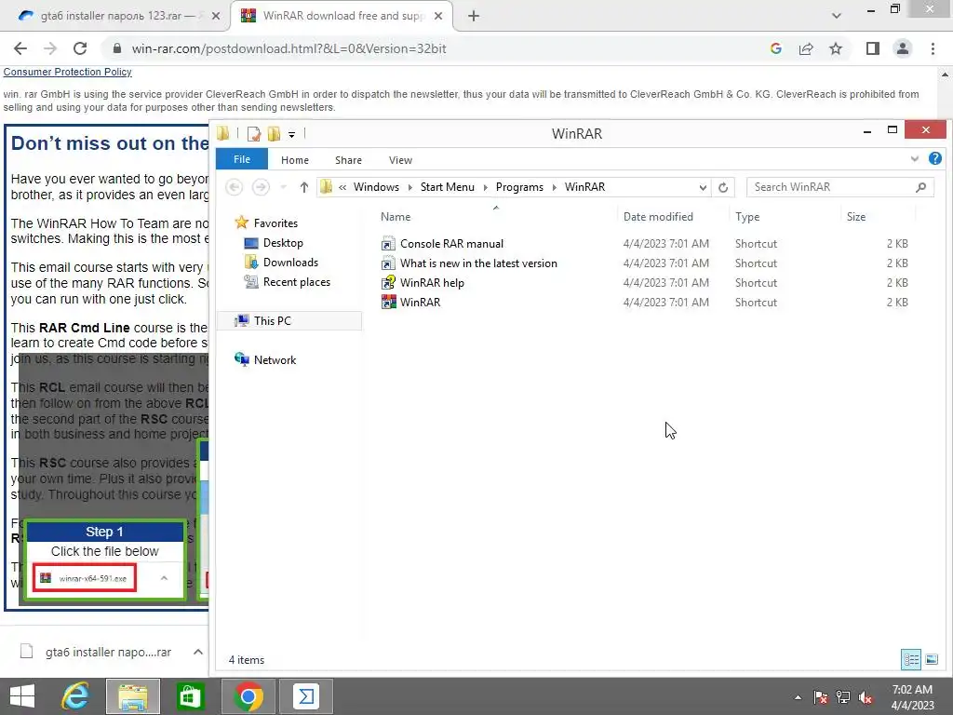
Task: Launch Internet Explorer from the taskbar
Action: tap(76, 696)
